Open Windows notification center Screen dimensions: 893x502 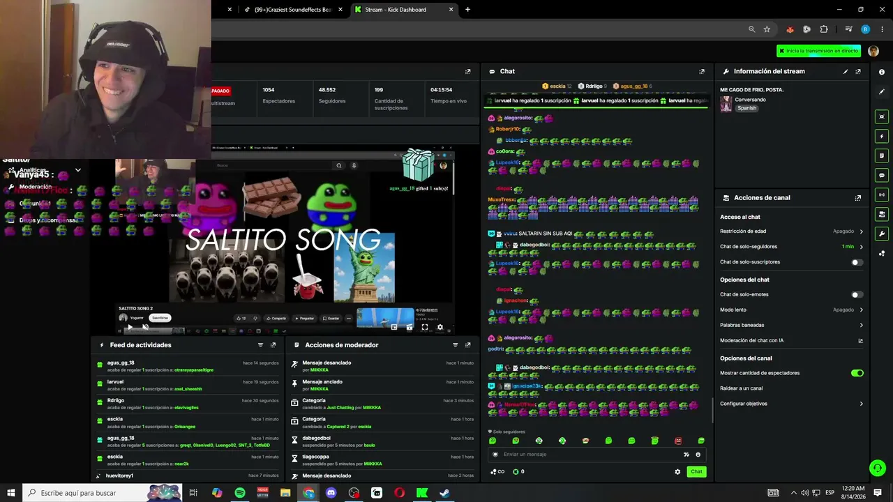pyautogui.click(x=878, y=493)
